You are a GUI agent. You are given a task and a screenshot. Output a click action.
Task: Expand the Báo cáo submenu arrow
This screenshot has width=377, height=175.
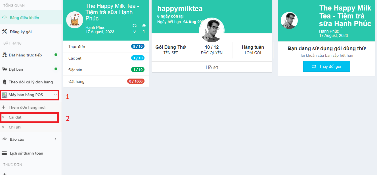(x=55, y=139)
